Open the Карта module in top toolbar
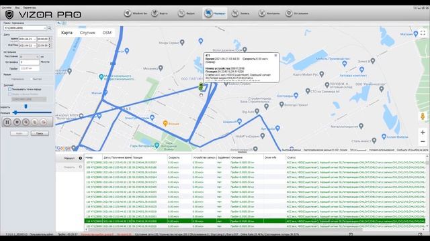The height and width of the screenshot is (241, 430). click(x=160, y=13)
